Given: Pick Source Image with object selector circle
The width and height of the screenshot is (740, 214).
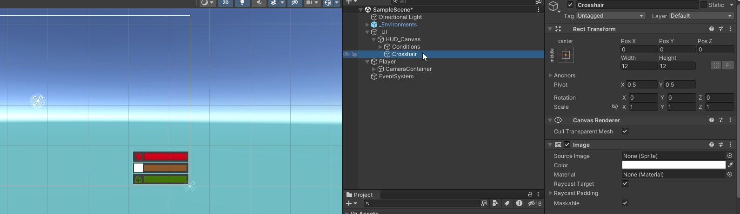Looking at the screenshot, I should pyautogui.click(x=730, y=156).
